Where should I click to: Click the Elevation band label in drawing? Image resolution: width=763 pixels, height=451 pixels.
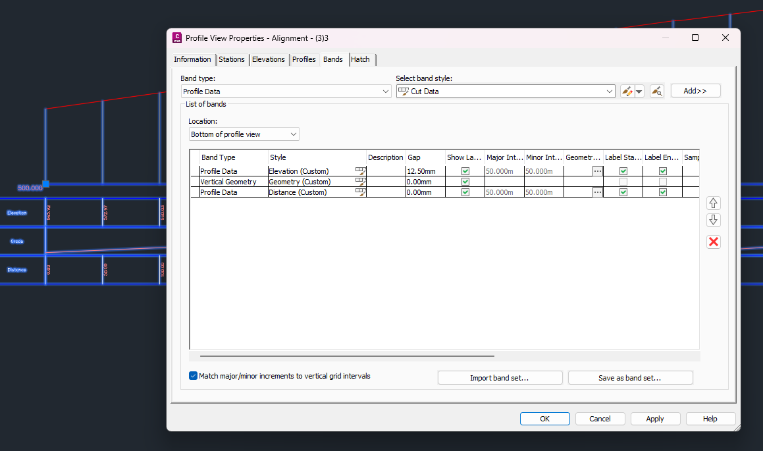coord(17,213)
